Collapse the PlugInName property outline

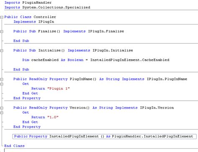coord(2,79)
